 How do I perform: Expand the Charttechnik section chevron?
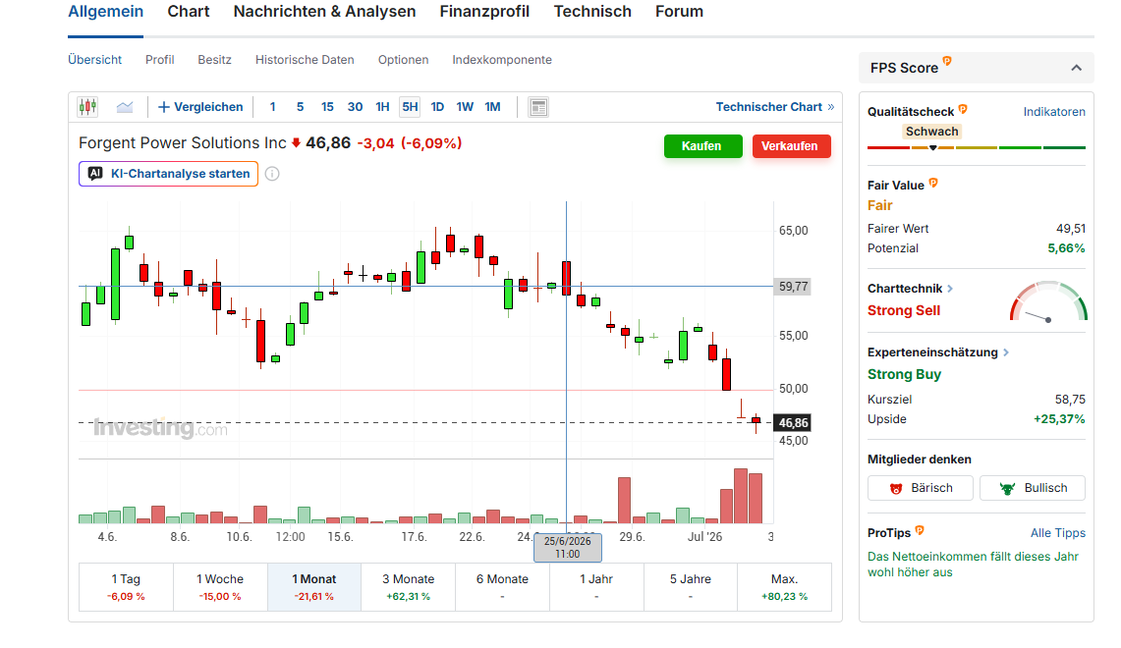[x=950, y=289]
